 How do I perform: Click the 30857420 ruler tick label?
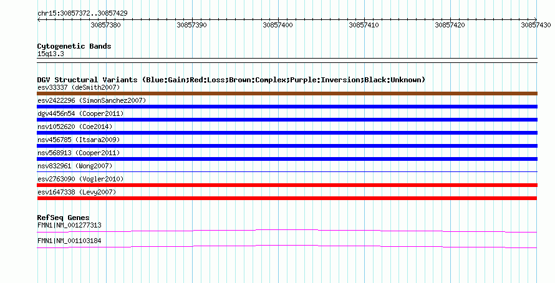click(450, 25)
